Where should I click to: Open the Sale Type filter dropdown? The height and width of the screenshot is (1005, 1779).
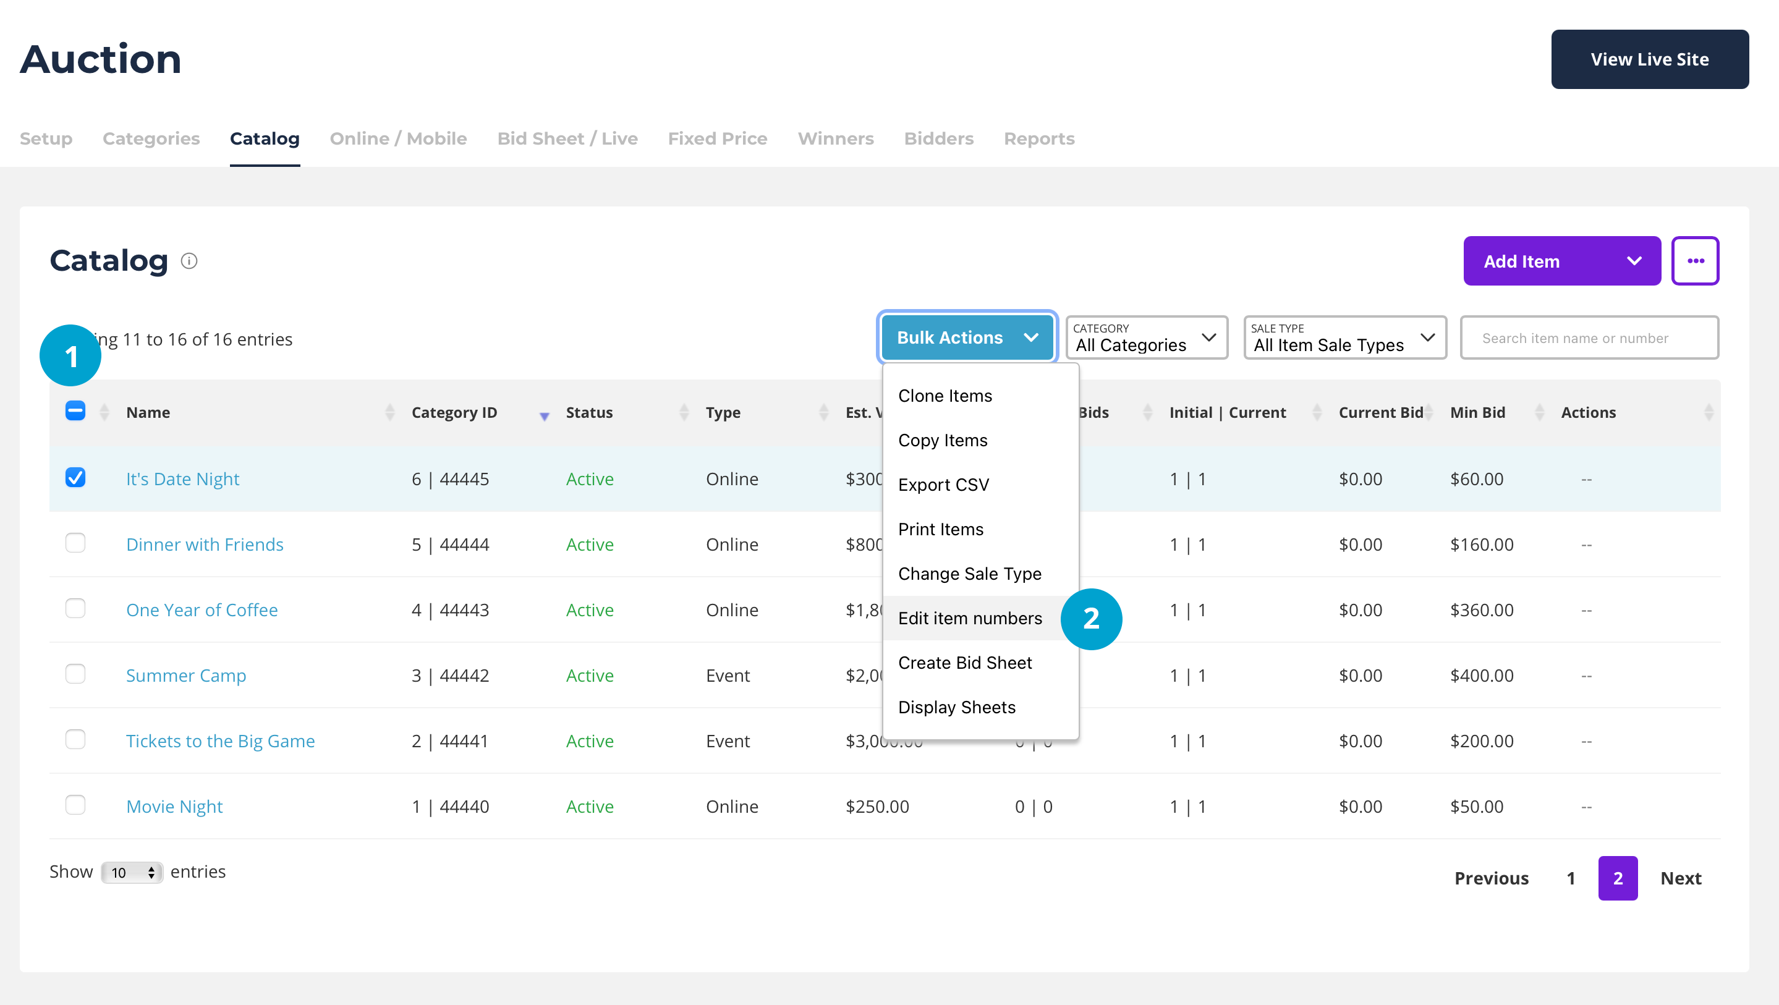[x=1344, y=337]
